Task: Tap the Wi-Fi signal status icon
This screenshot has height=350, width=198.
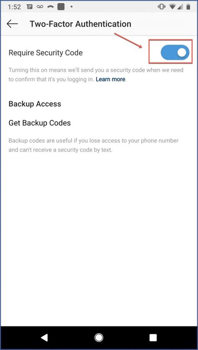Action: pyautogui.click(x=172, y=7)
